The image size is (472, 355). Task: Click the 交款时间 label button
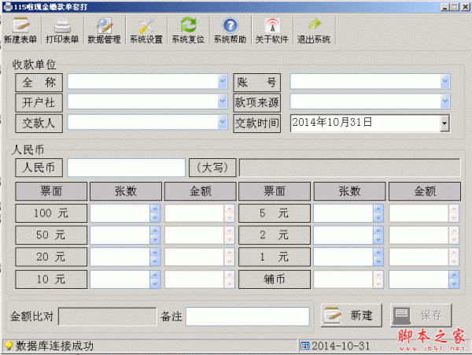(256, 123)
